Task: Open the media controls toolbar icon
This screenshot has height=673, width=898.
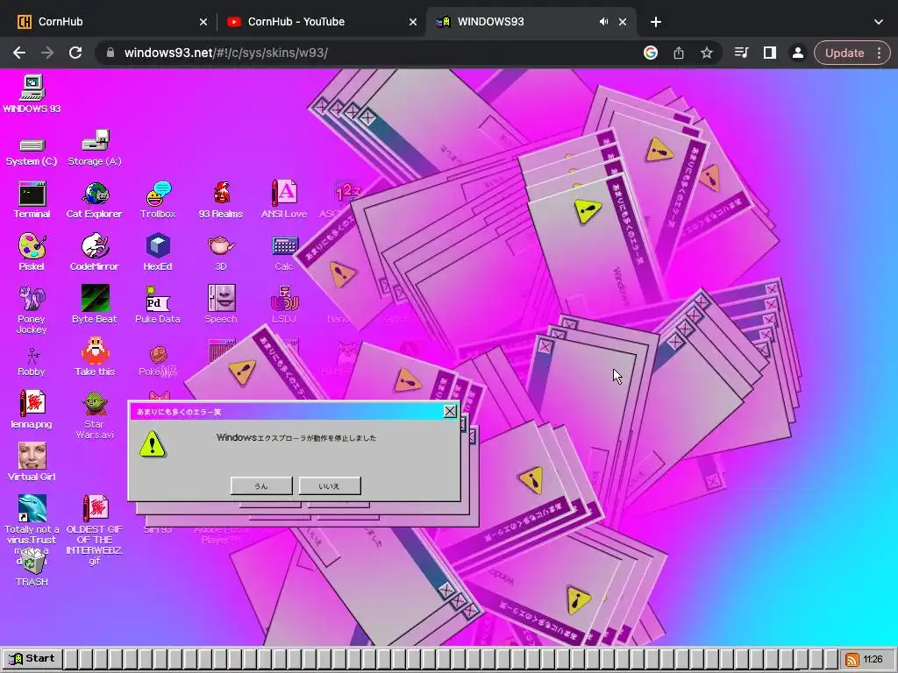Action: tap(742, 53)
